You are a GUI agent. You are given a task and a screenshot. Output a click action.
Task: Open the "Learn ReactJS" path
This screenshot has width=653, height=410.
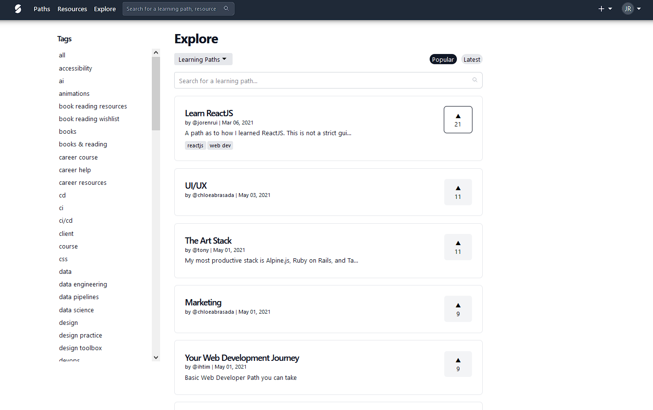[209, 113]
